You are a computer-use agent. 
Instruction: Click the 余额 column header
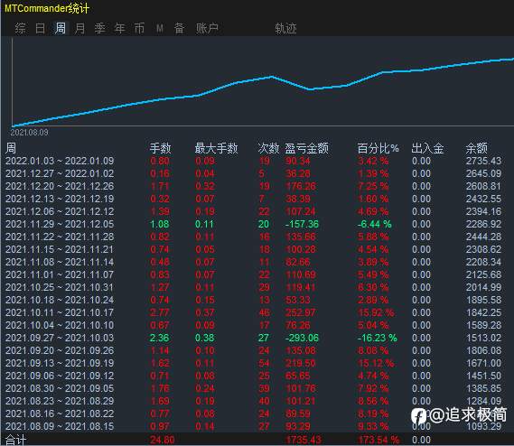(477, 148)
